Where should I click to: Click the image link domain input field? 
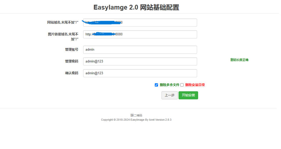(x=140, y=34)
